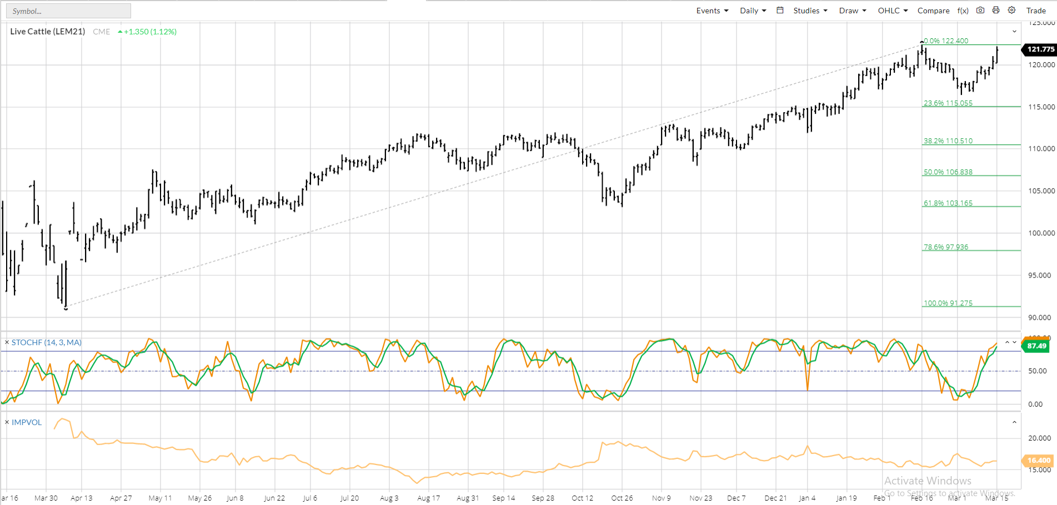Expand the Daily interval dropdown
1057x505 pixels.
click(753, 11)
